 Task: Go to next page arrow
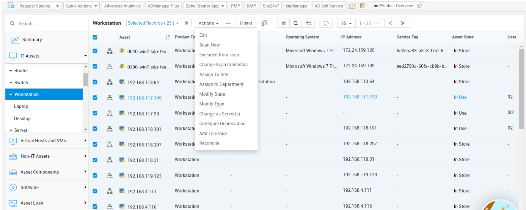pyautogui.click(x=402, y=23)
